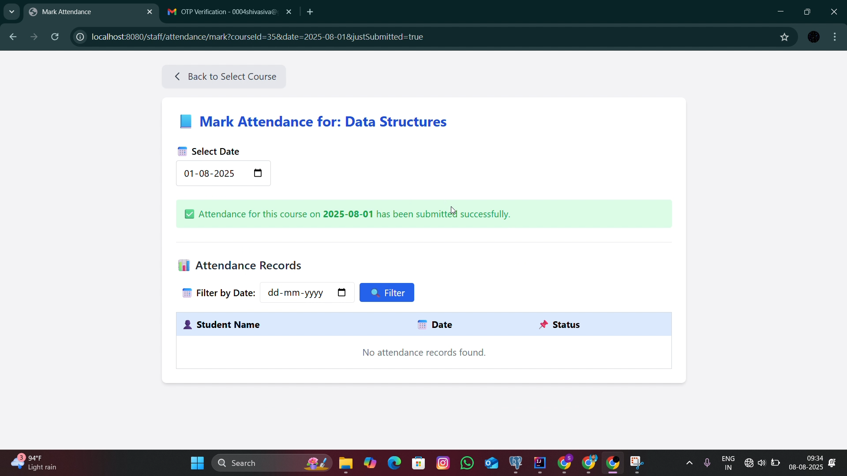Bookmark this page with the star icon
The image size is (847, 476).
[x=784, y=37]
